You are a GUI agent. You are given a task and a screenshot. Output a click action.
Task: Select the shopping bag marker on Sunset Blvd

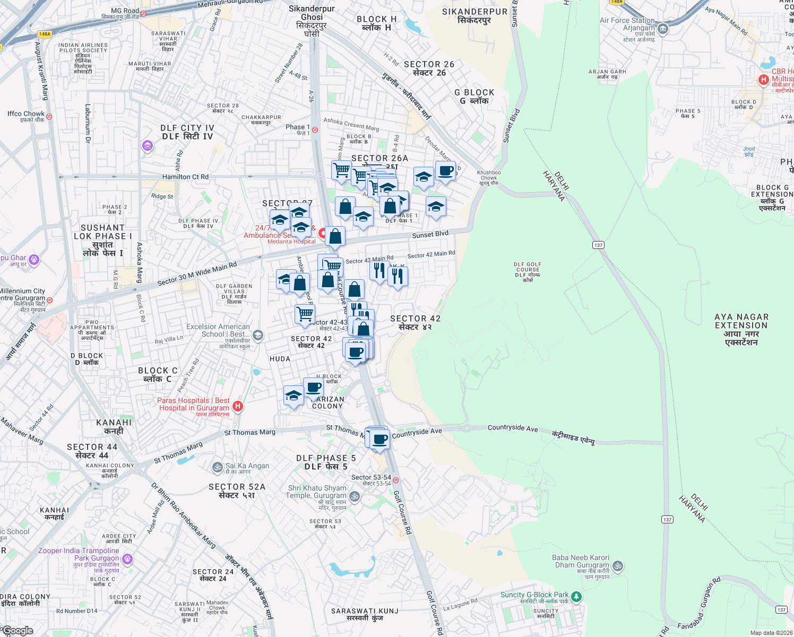tap(336, 236)
